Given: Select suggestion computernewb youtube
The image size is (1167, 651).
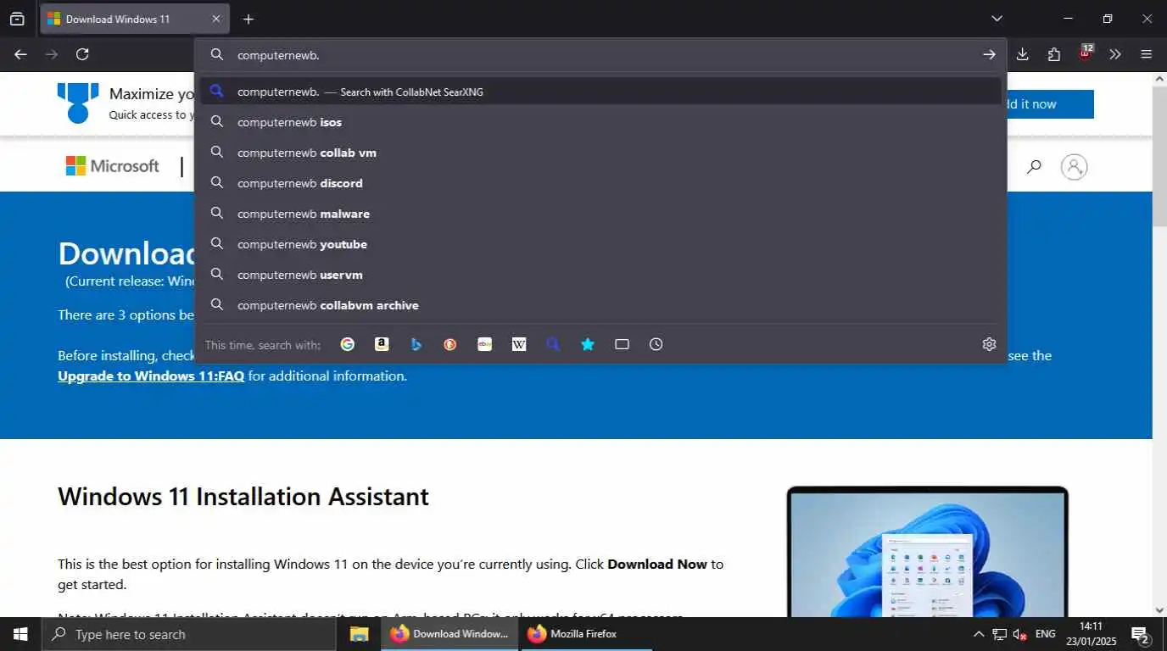Looking at the screenshot, I should coord(600,244).
